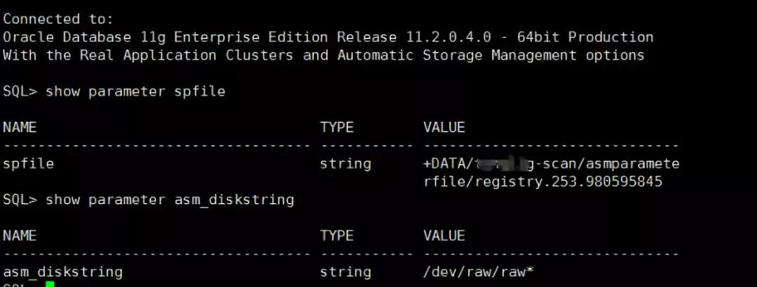
Task: Click the second VALUE column header
Action: (x=444, y=235)
